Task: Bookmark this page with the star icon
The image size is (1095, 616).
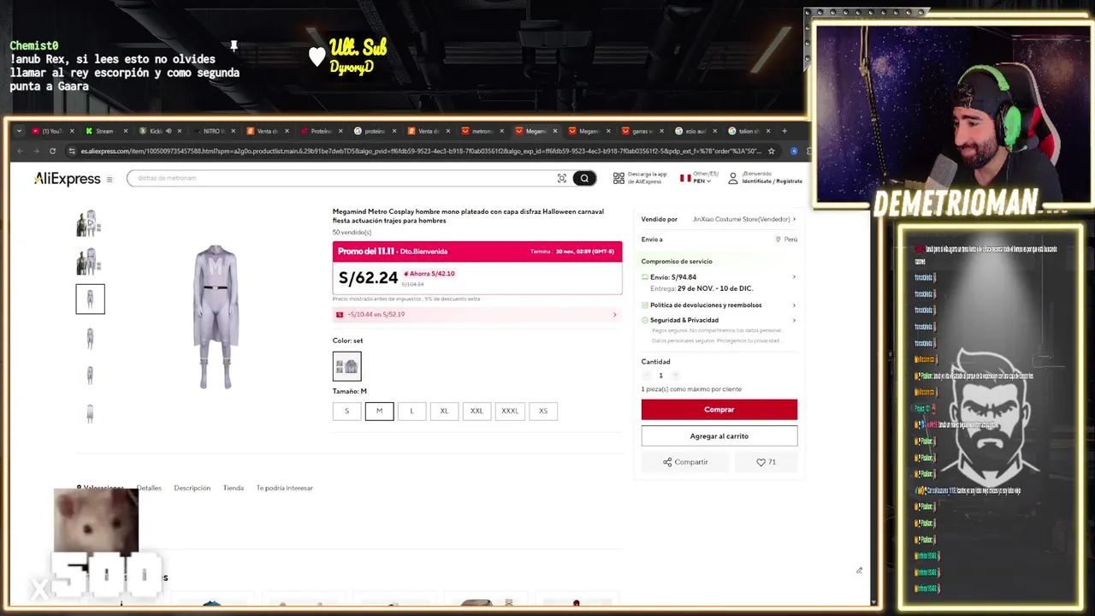Action: pos(771,151)
